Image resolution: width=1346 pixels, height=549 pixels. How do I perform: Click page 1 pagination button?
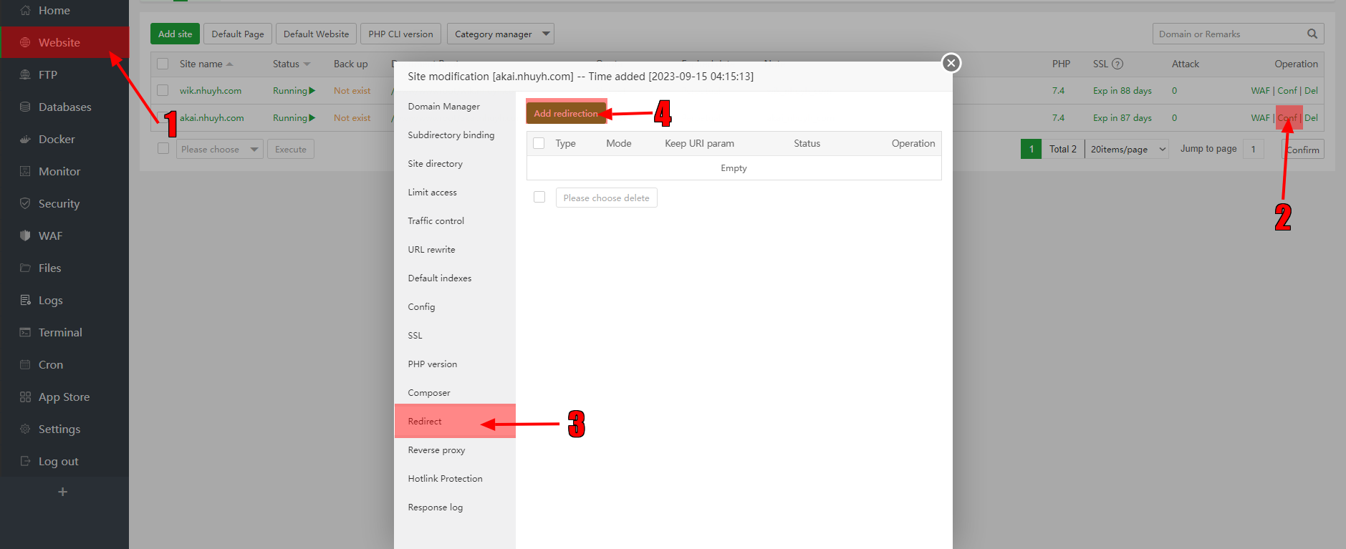click(x=1031, y=149)
